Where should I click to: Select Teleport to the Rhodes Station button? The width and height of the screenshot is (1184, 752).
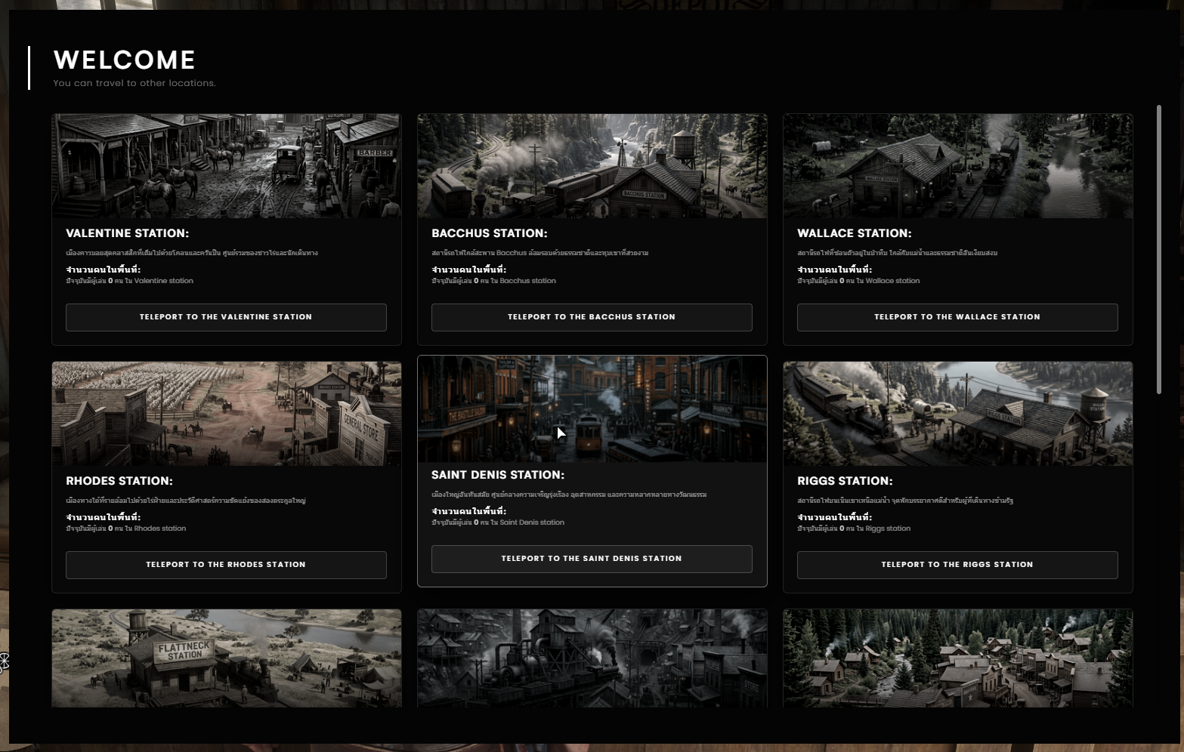click(x=226, y=565)
